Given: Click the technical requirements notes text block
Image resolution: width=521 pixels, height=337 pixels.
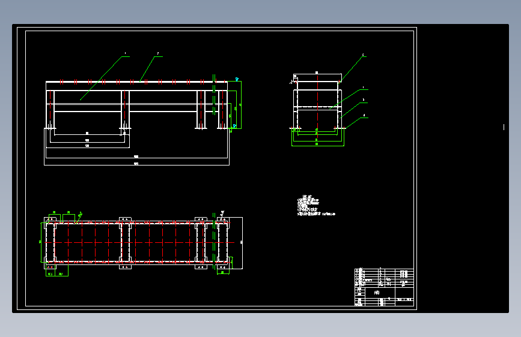Looking at the screenshot, I should (x=316, y=206).
